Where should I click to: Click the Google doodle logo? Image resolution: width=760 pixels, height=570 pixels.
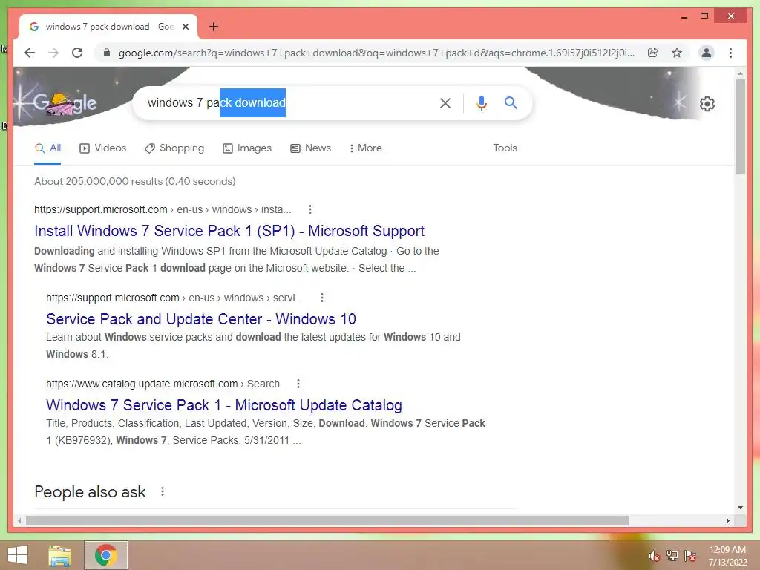[x=64, y=102]
